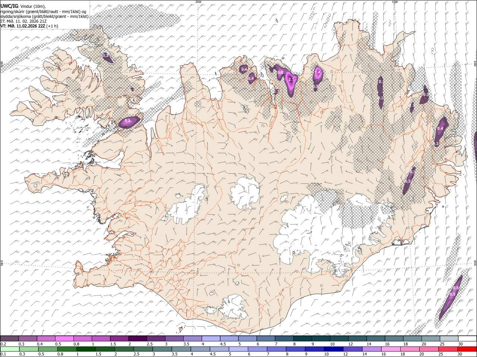The height and width of the screenshot is (357, 477).
Task: Select lower legend swatch between 1 and 1.5
Action: point(86,349)
